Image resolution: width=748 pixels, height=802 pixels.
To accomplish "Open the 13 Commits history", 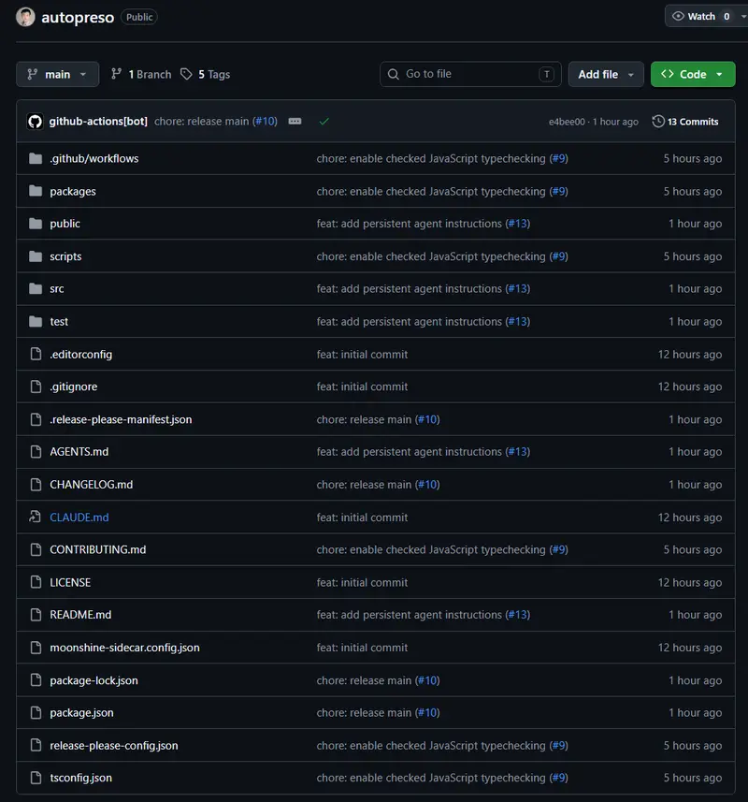I will coord(685,122).
